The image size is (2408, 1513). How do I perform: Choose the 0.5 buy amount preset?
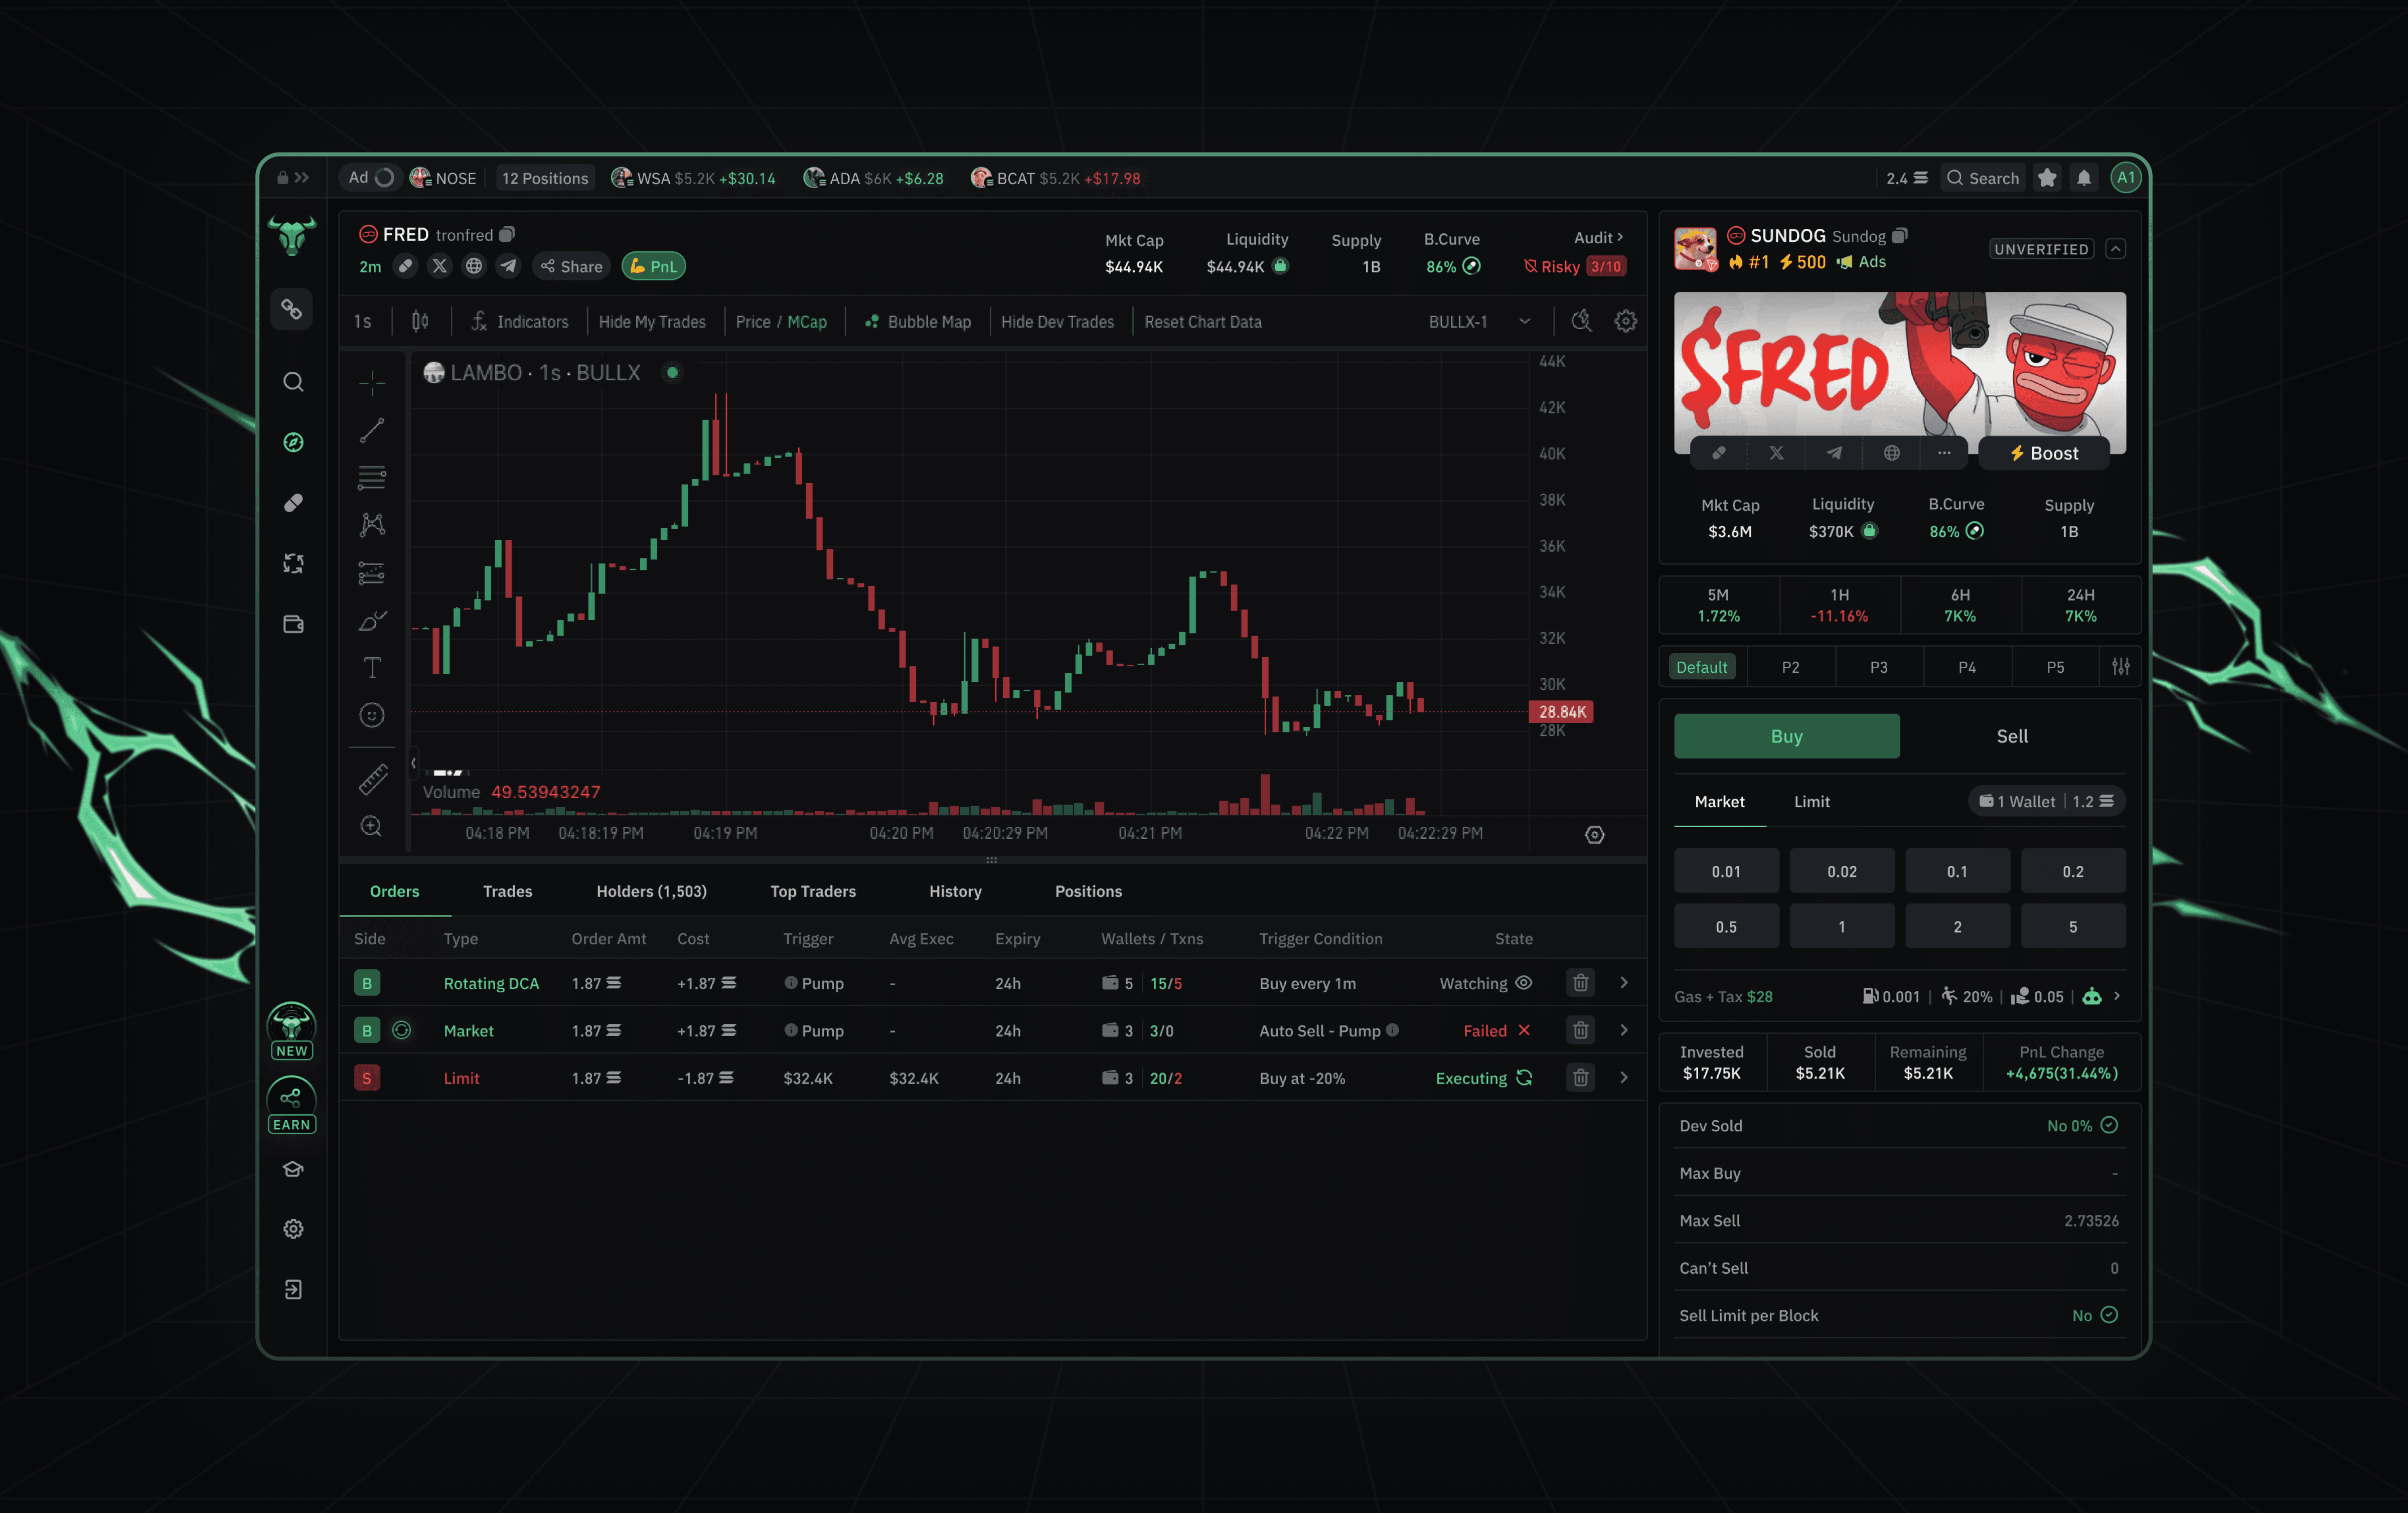point(1726,927)
